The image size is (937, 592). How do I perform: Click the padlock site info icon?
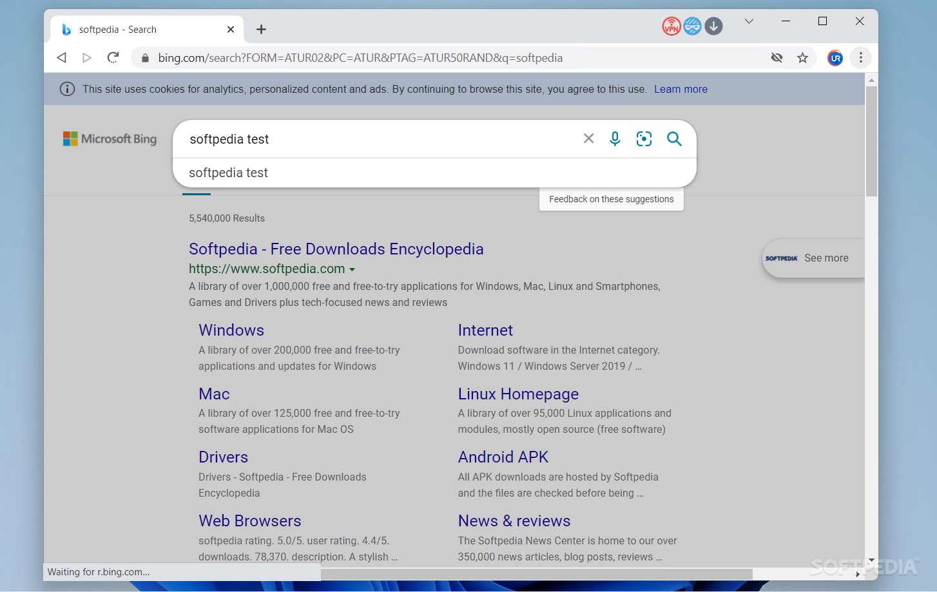[x=145, y=58]
